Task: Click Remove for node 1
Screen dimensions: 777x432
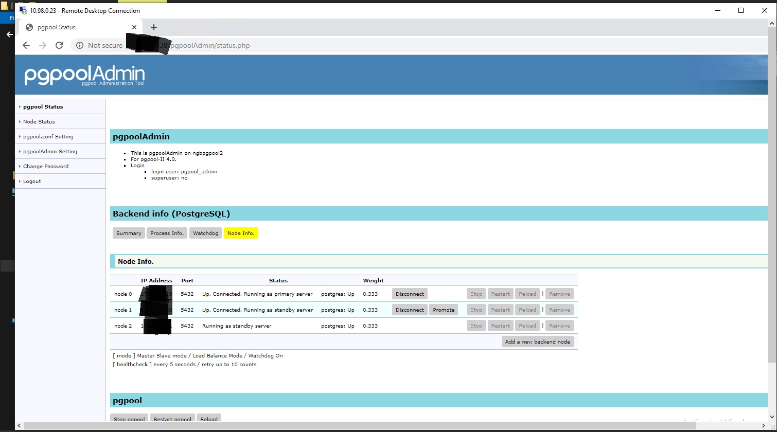Action: [x=559, y=310]
